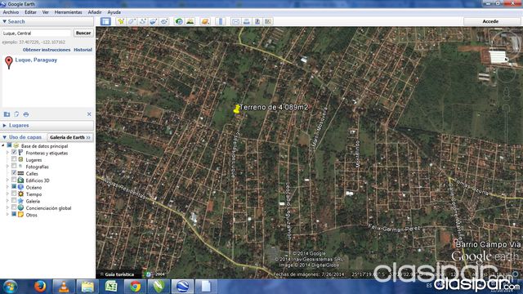Click Obtener instrucciones link

click(47, 50)
